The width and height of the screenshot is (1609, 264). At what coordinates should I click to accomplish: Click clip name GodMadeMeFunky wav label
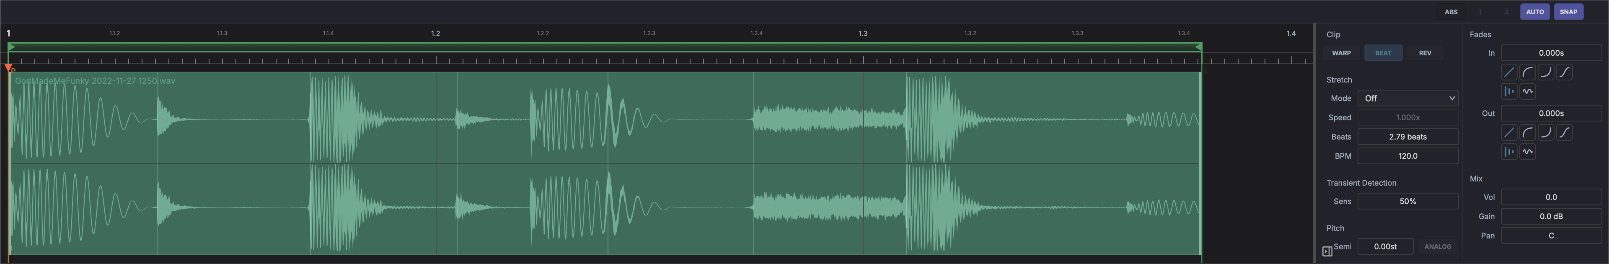click(x=95, y=81)
